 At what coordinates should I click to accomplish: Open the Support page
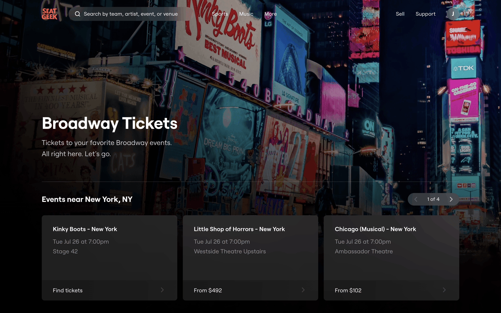(x=426, y=14)
